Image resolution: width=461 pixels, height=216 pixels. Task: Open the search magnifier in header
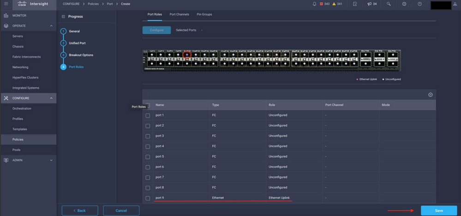point(389,4)
